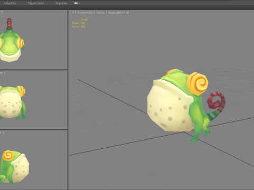Click the yellow Verts statistic text
Image resolution: width=254 pixels, height=190 pixels.
pyautogui.click(x=78, y=27)
